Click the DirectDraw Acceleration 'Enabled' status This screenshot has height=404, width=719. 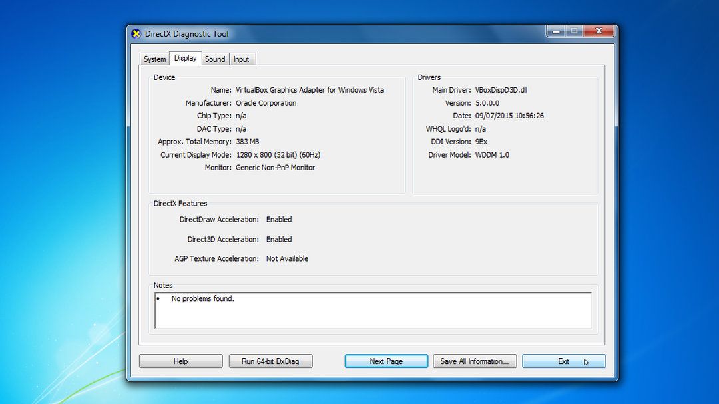click(279, 219)
